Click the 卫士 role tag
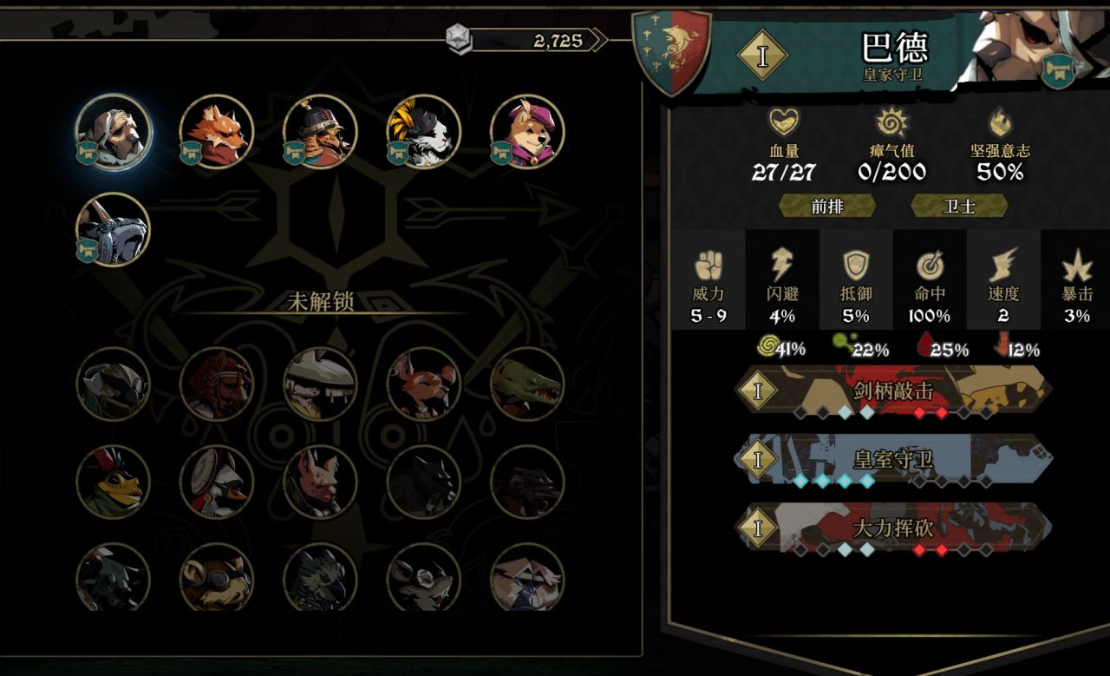 [959, 206]
